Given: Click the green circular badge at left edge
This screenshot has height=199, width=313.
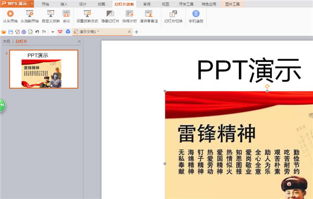Looking at the screenshot, I should pos(2,105).
